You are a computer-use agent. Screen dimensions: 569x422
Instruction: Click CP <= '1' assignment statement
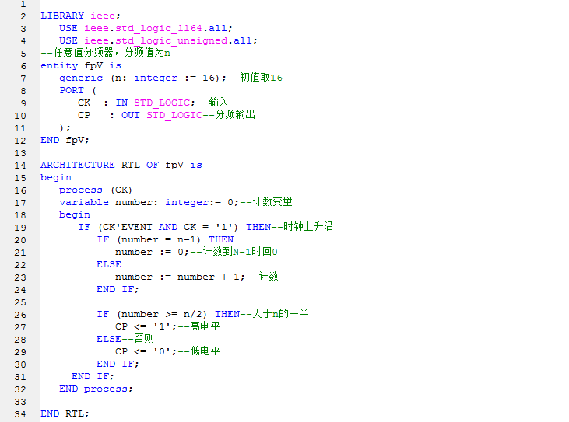pos(146,326)
